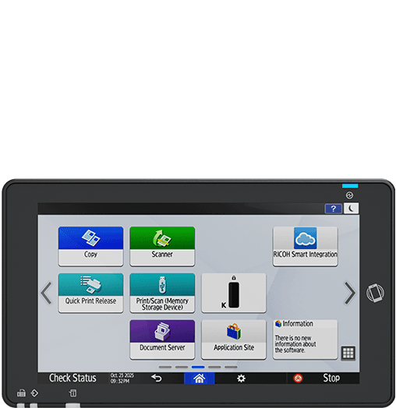Open the Copy application
The height and width of the screenshot is (408, 396).
tap(90, 246)
